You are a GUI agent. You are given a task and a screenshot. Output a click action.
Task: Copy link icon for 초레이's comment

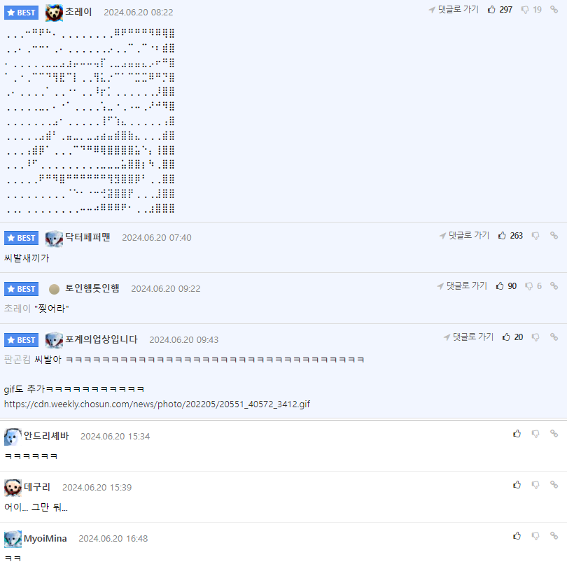pyautogui.click(x=554, y=10)
